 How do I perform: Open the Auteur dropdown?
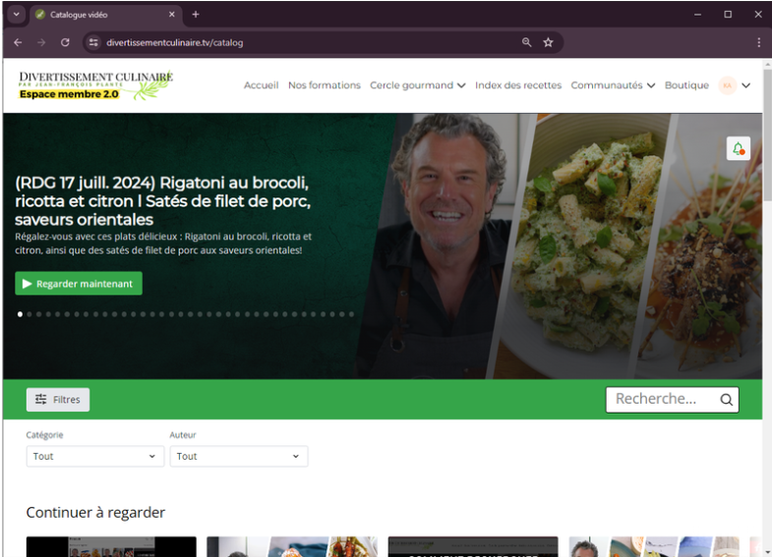(x=239, y=456)
